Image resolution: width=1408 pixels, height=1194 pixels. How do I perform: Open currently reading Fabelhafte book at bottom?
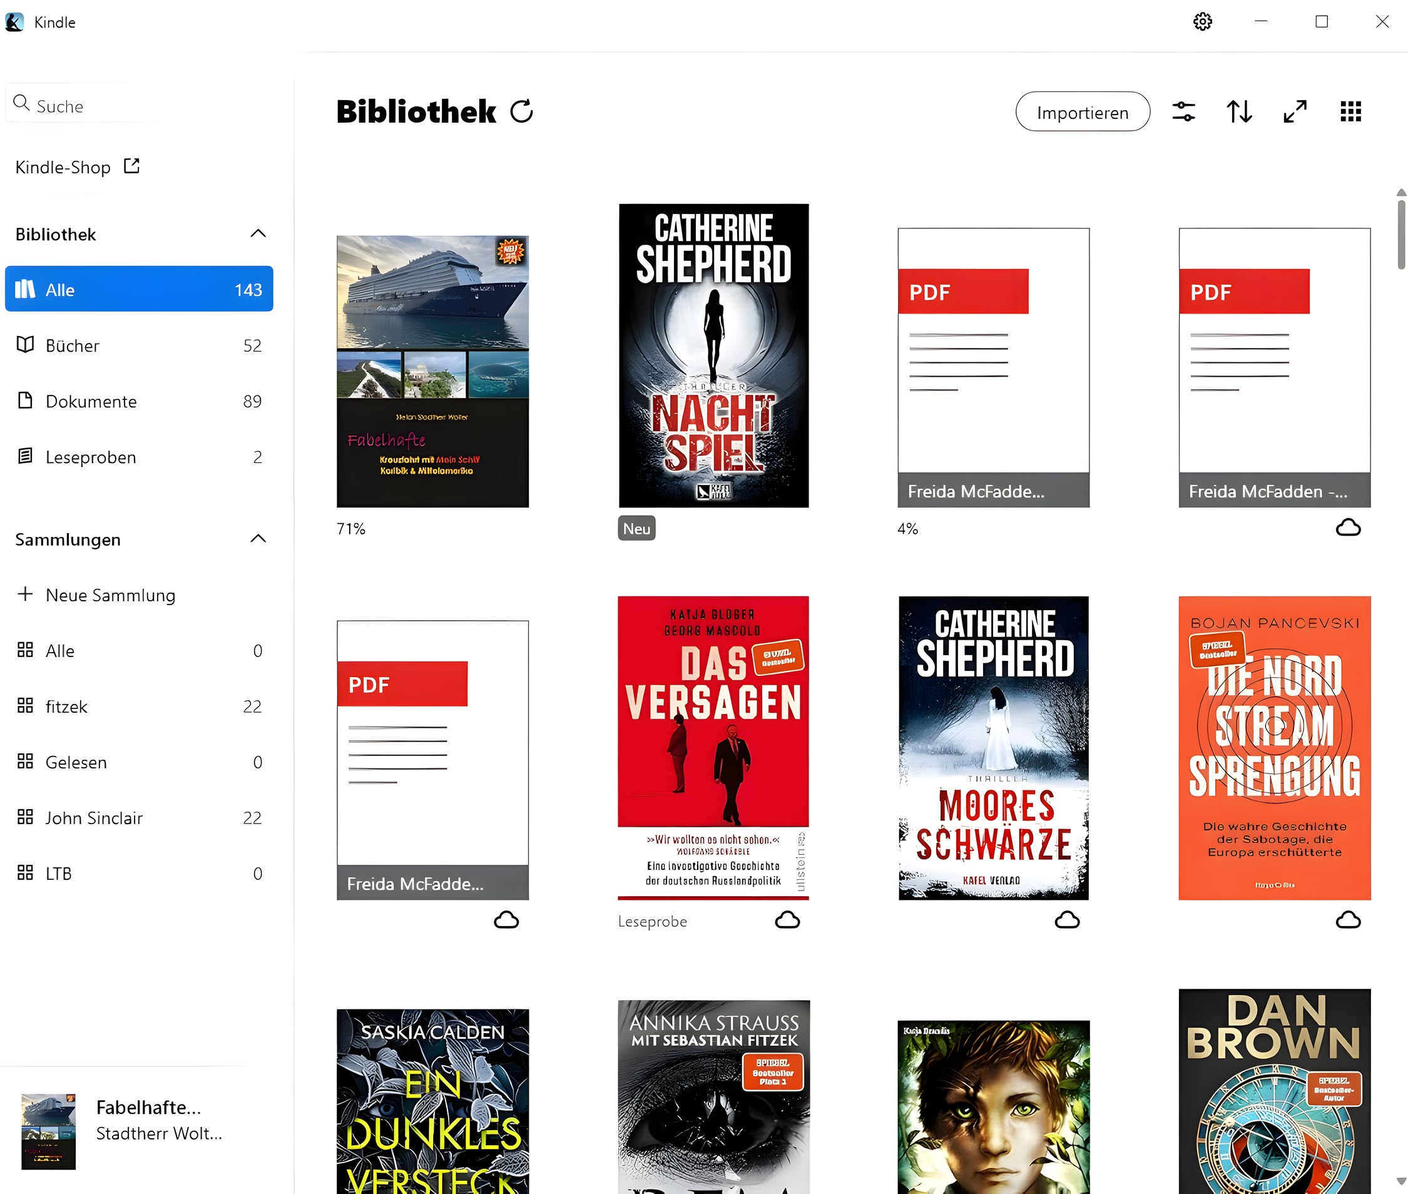tap(122, 1131)
